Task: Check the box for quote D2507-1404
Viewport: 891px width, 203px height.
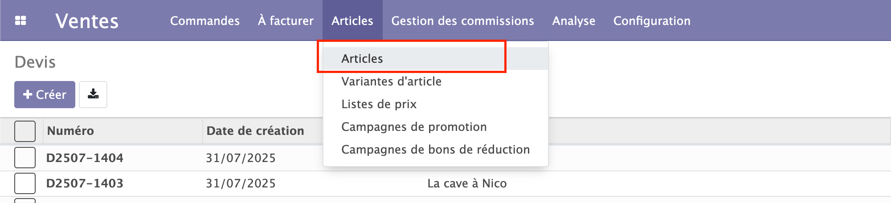Action: (25, 158)
